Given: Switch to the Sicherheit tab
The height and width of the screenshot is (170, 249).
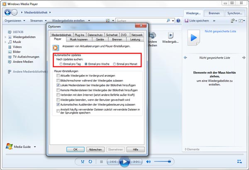Looking at the screenshot, I should pyautogui.click(x=112, y=35).
